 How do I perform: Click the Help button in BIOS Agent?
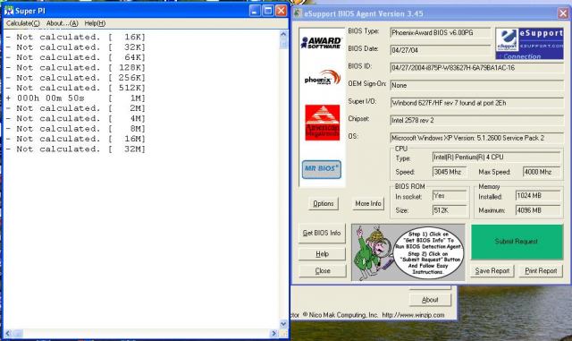(322, 254)
